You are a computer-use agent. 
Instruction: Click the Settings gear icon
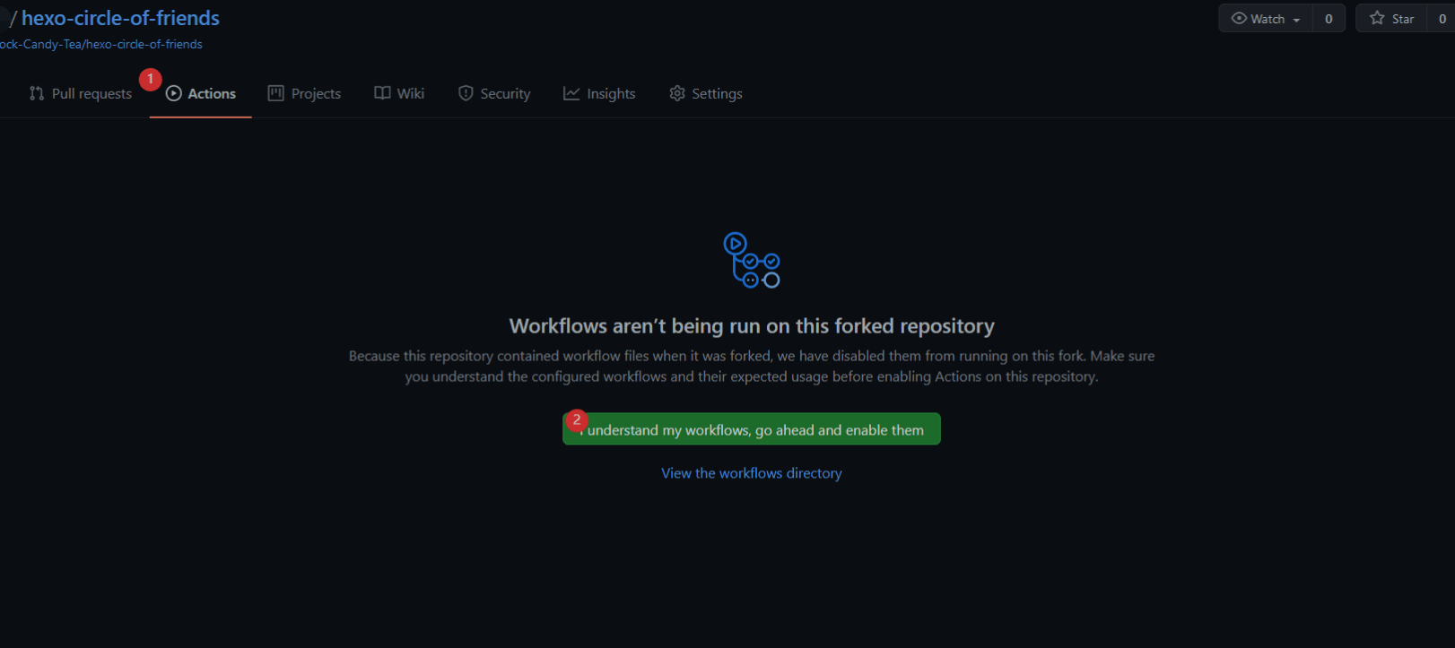(x=677, y=93)
